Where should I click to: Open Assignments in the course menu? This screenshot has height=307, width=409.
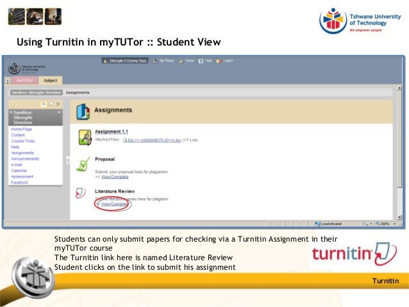pos(22,153)
